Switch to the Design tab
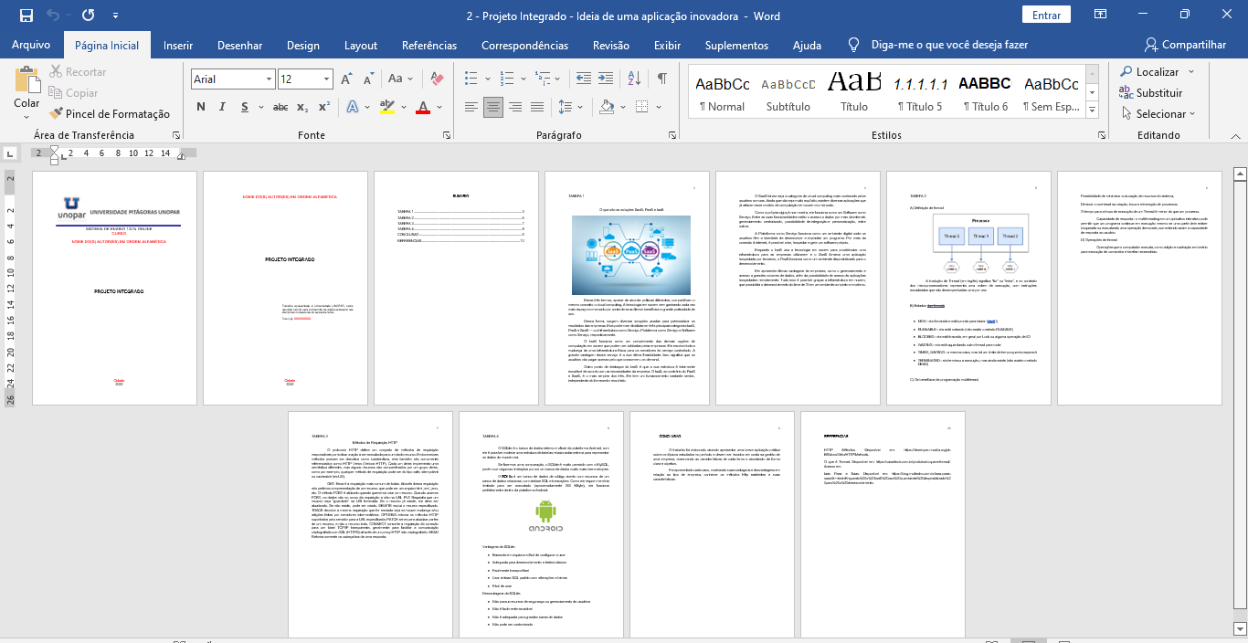This screenshot has height=643, width=1248. (303, 45)
